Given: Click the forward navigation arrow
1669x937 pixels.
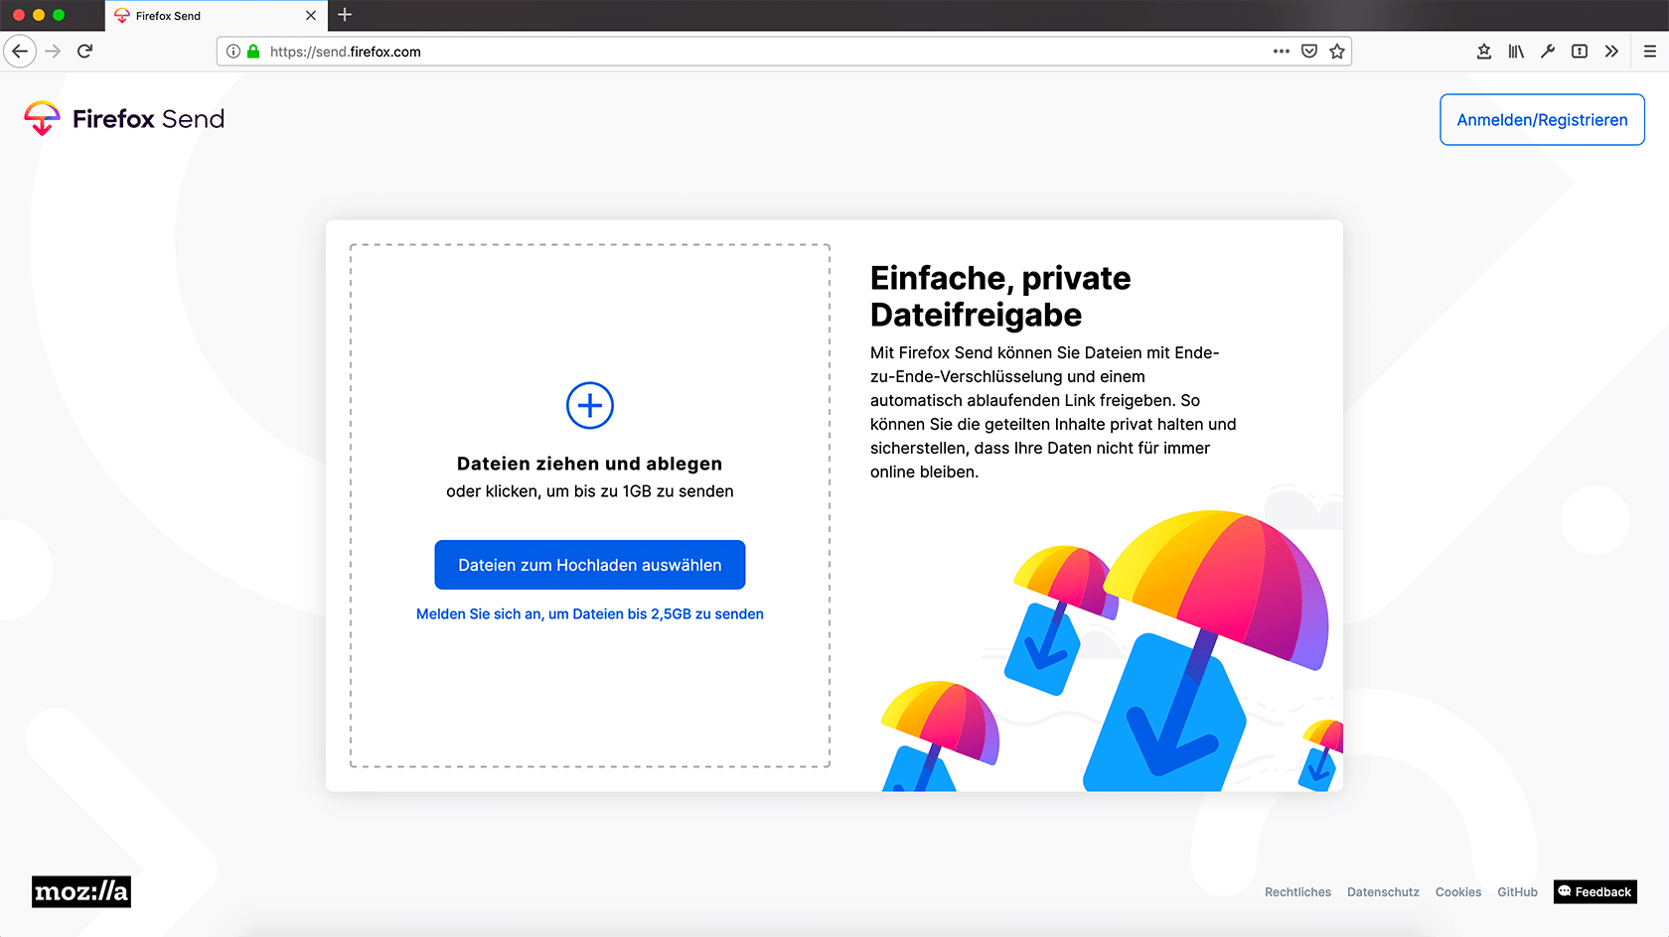Looking at the screenshot, I should [x=54, y=52].
